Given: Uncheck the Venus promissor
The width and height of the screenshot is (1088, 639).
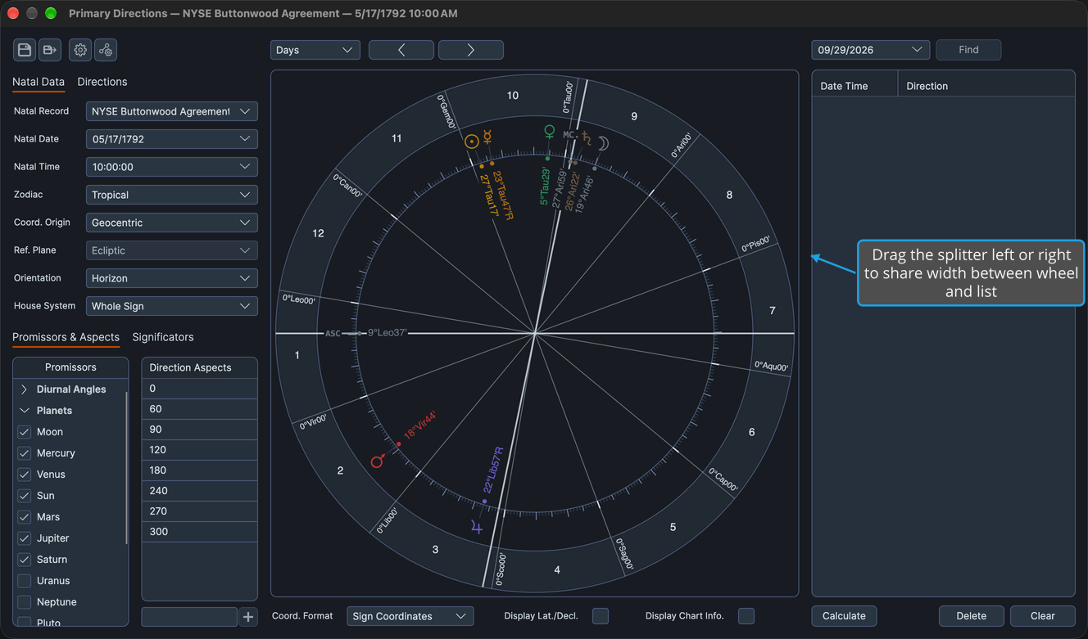Looking at the screenshot, I should (25, 475).
